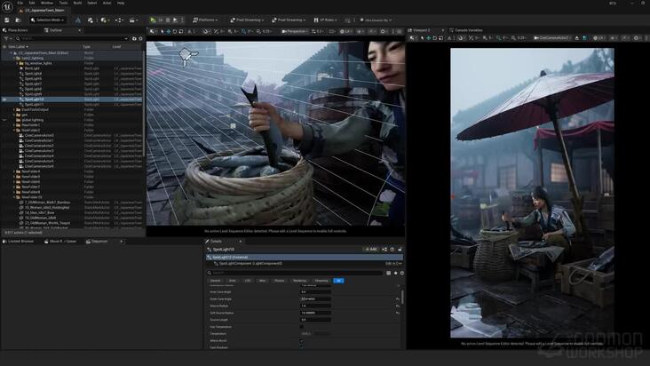Enable the General filter in the Details panel
This screenshot has width=650, height=366.
(x=215, y=281)
